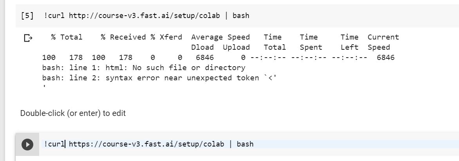Click the 'Time Spent' output header
This screenshot has width=459, height=161.
[311, 42]
